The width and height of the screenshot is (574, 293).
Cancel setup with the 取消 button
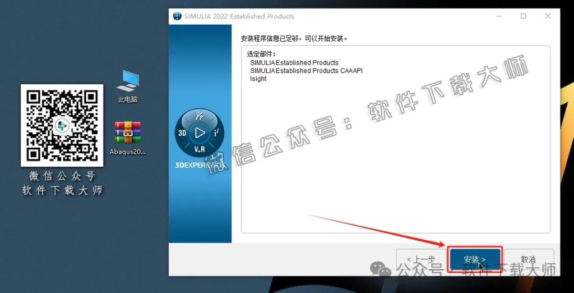pyautogui.click(x=528, y=259)
